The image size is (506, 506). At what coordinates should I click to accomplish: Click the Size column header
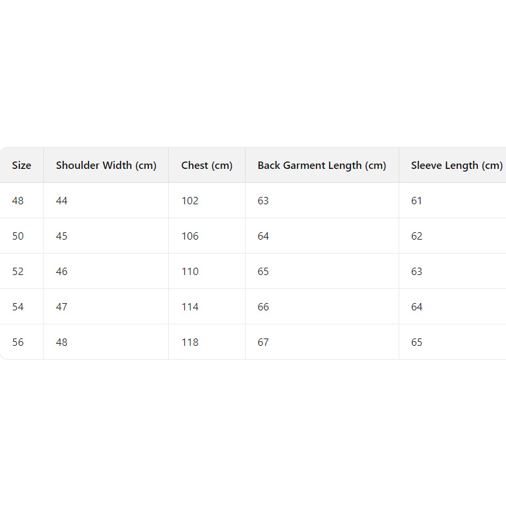(21, 166)
